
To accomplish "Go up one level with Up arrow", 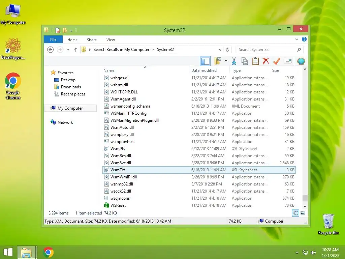I will pos(76,50).
